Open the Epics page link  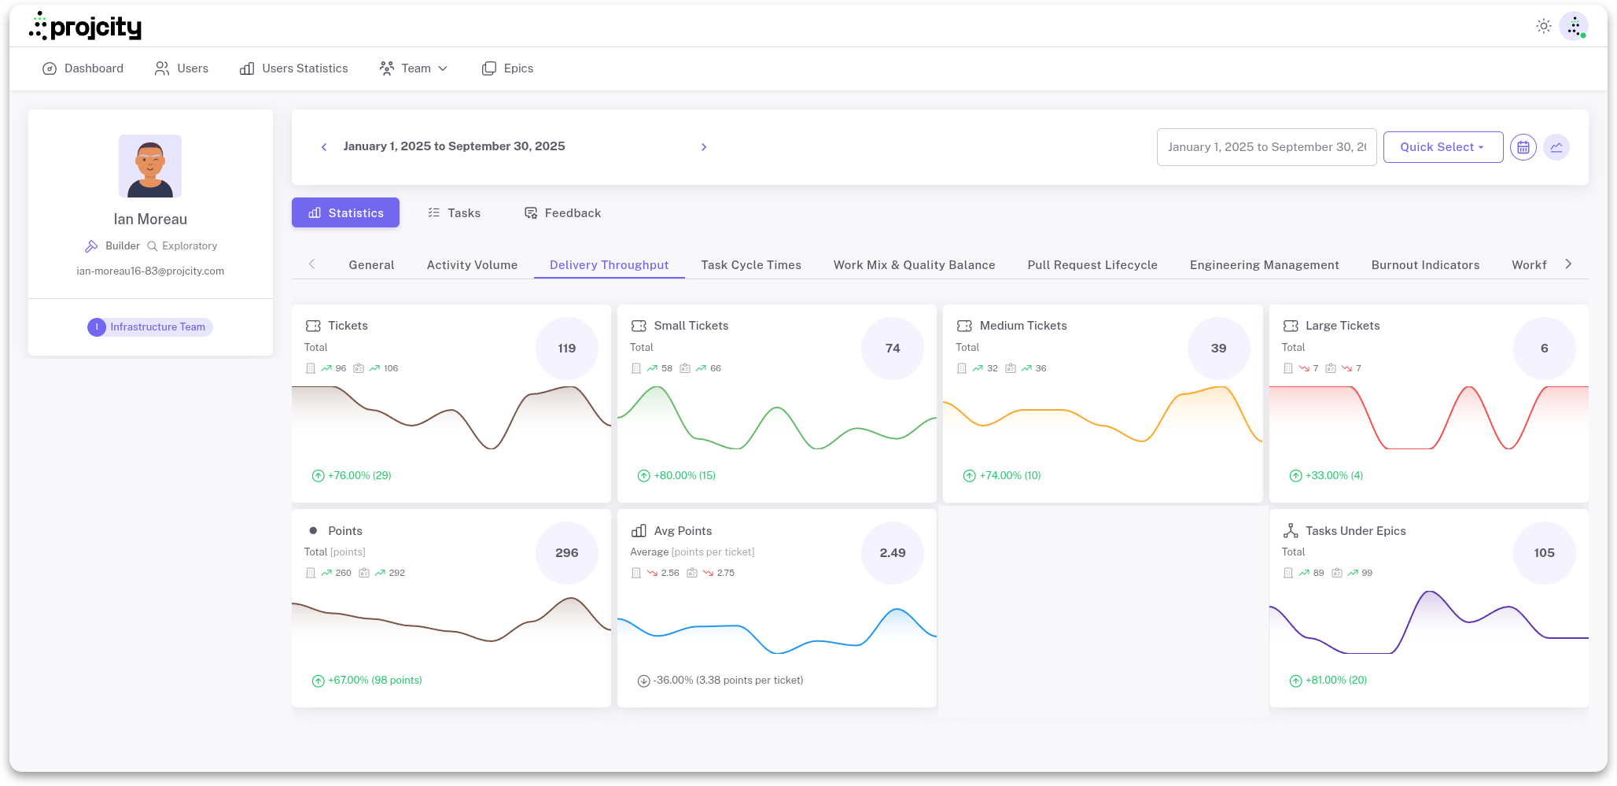pos(507,68)
